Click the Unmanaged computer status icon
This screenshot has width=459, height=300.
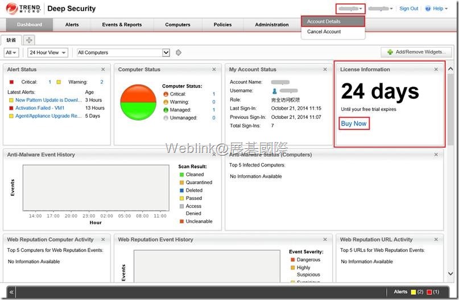tap(166, 118)
